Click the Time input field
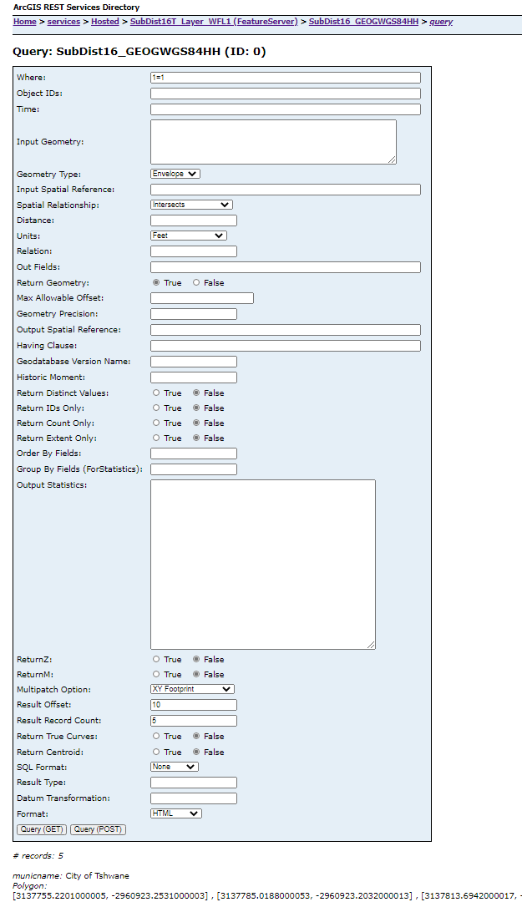522x902 pixels. 286,109
